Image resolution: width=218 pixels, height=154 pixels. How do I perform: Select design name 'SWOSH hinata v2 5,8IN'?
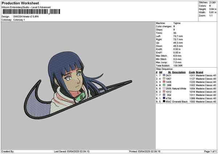coord(26,17)
